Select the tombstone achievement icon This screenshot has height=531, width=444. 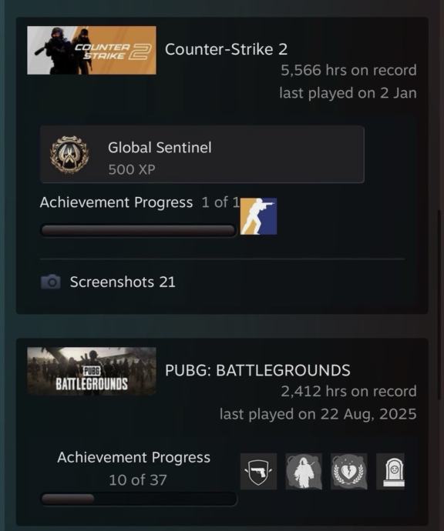pos(390,472)
